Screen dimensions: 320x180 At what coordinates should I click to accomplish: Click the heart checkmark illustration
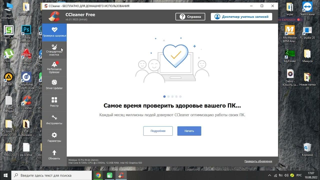175,55
